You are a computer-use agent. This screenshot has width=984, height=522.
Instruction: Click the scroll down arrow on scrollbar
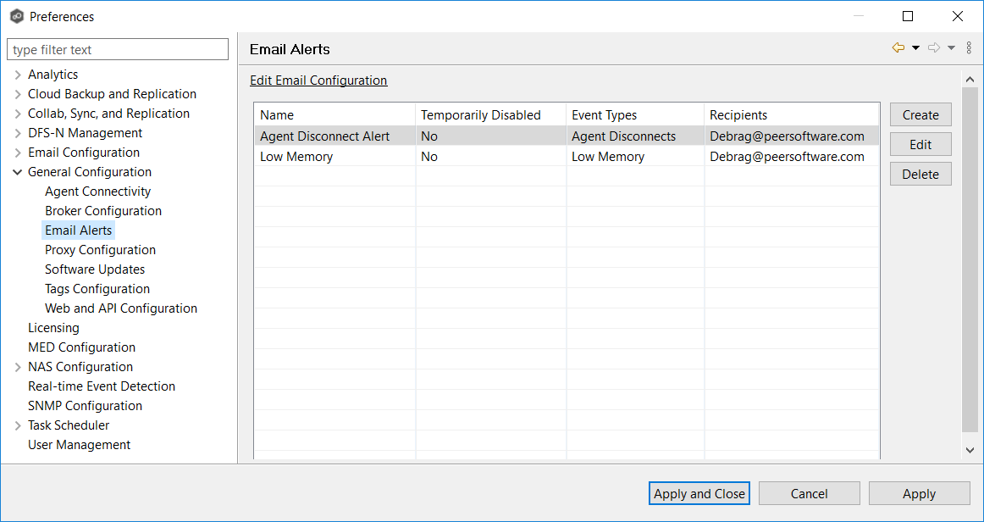click(970, 451)
